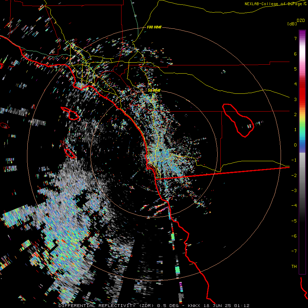This screenshot has height=308, width=308.
Task: Click the black radar site dot at center
Action: pyautogui.click(x=161, y=150)
